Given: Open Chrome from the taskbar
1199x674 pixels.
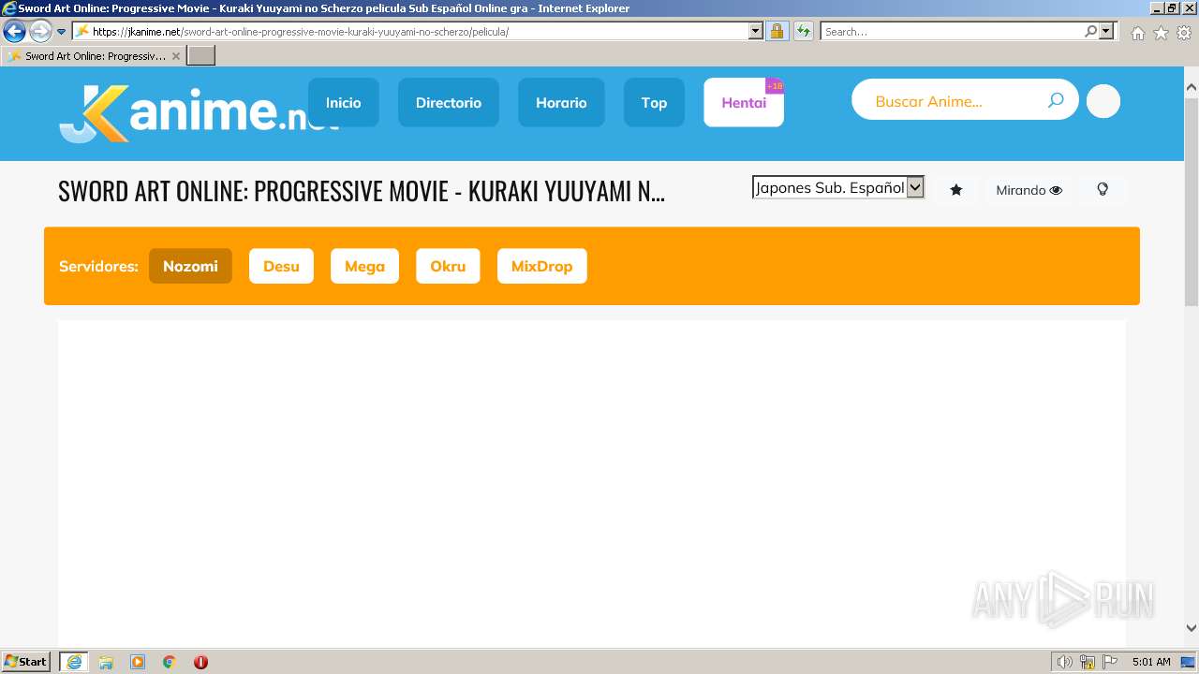Looking at the screenshot, I should (x=169, y=662).
